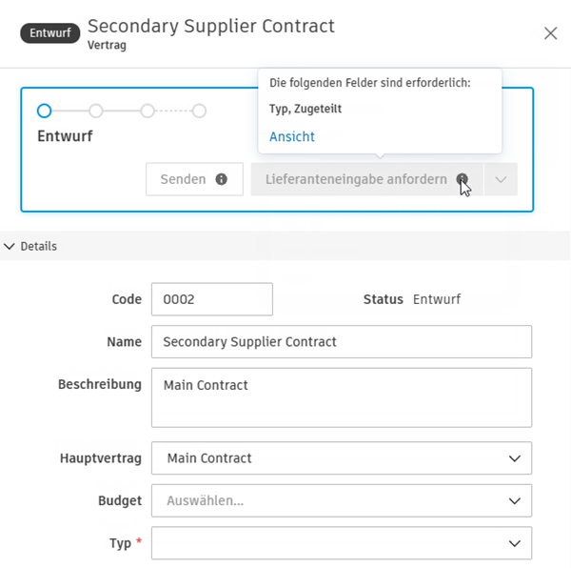Open split-button arrow next to Lieferanteneingabe anfordern
This screenshot has width=571, height=568.
501,179
